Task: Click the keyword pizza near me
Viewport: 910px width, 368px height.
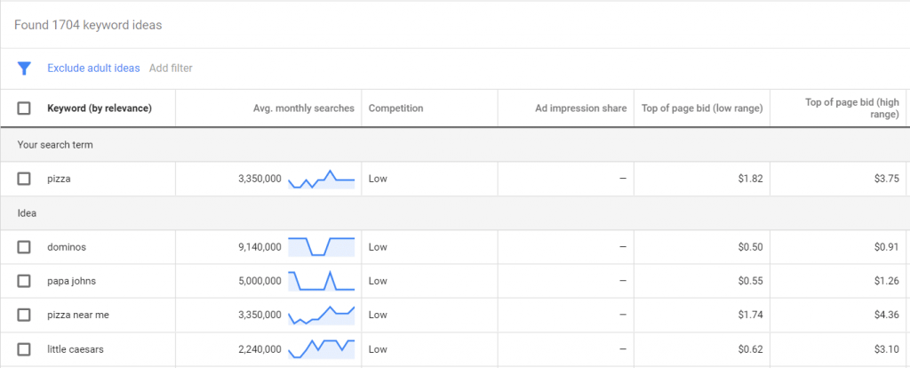Action: click(x=78, y=316)
